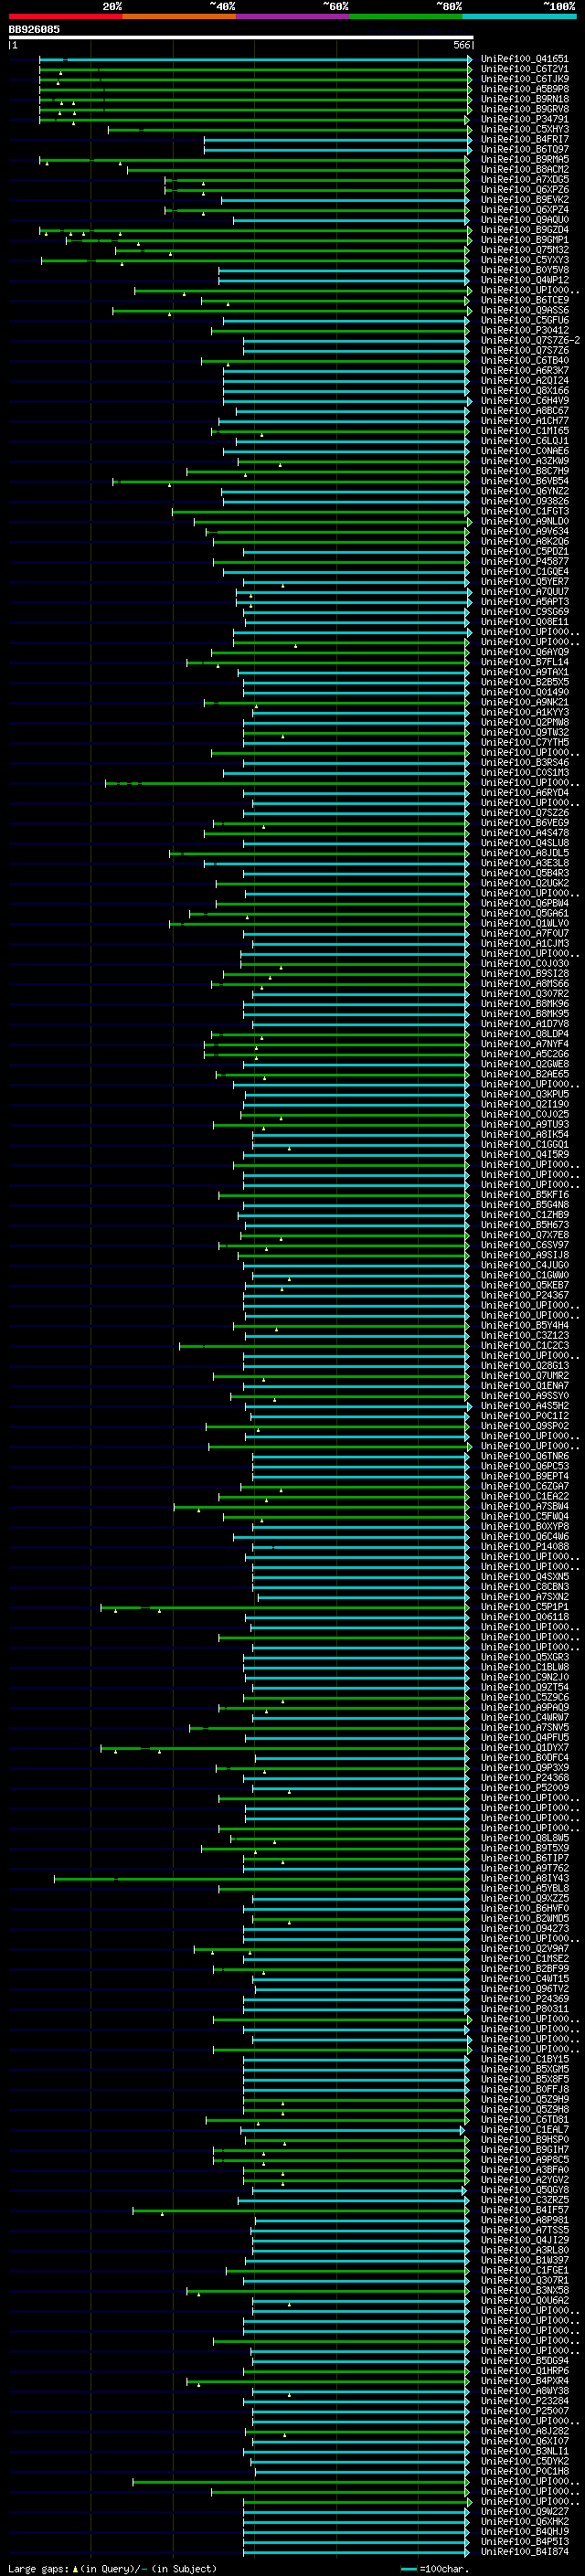The width and height of the screenshot is (585, 2576).
Task: Select the UniRef100_B4I874 label
Action: (525, 2551)
